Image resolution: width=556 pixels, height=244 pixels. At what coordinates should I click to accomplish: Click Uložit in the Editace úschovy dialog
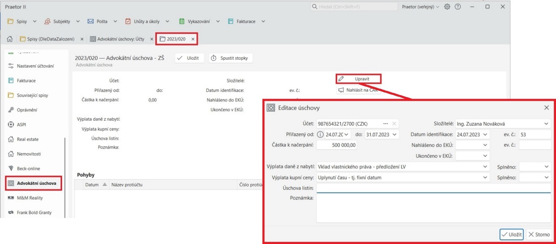(512, 235)
